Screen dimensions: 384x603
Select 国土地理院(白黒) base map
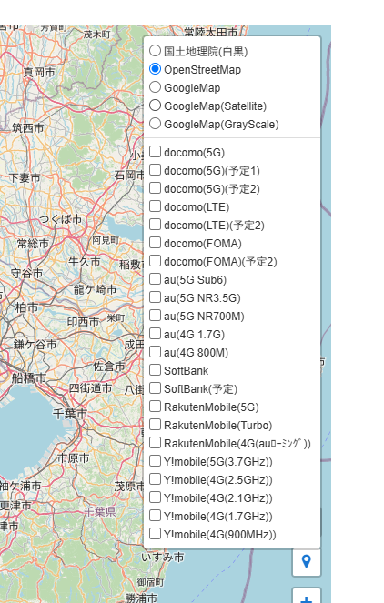155,50
